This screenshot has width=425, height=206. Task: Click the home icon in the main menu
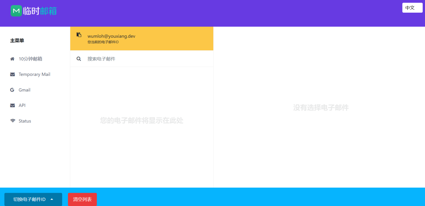[x=12, y=59]
